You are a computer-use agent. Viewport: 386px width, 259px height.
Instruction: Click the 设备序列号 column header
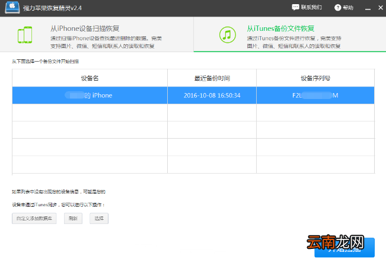[315, 78]
